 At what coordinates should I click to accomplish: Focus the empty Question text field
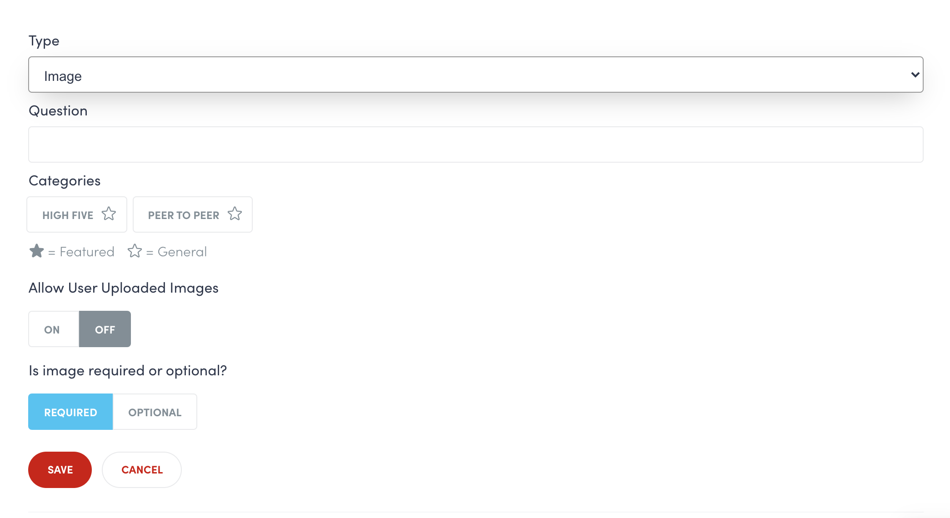(x=475, y=144)
